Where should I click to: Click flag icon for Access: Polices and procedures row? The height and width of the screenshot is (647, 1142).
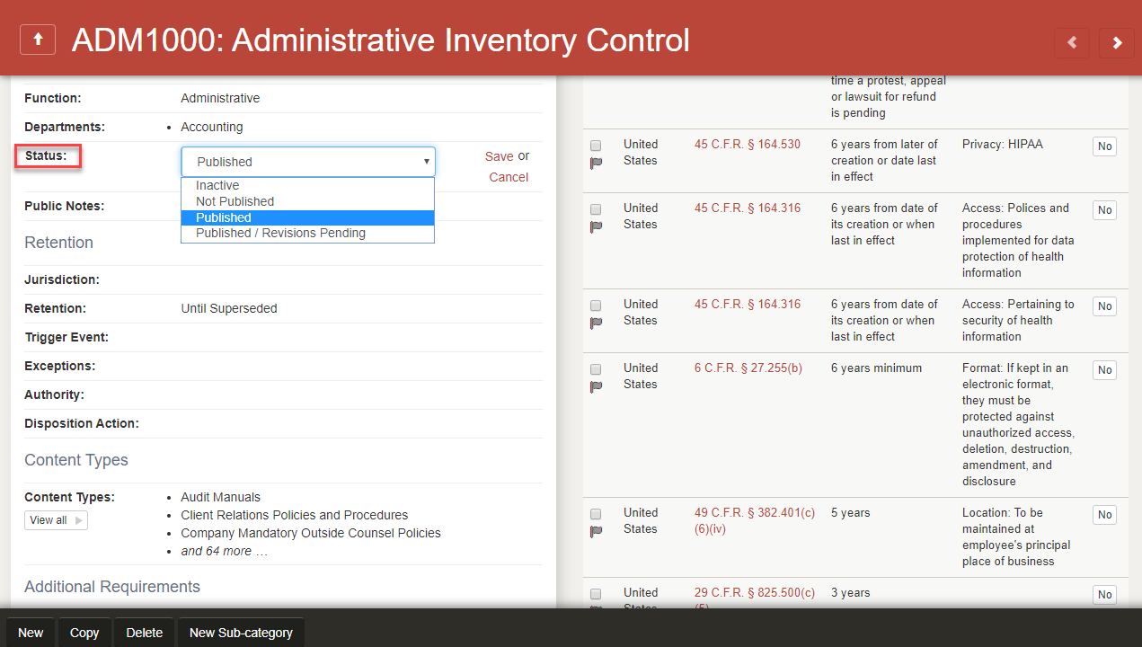[x=596, y=226]
